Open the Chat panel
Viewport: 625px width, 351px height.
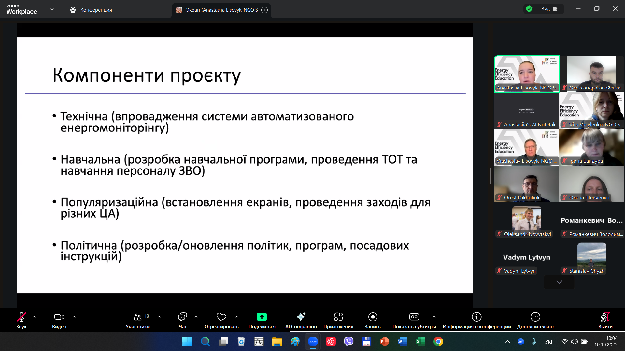point(182,320)
